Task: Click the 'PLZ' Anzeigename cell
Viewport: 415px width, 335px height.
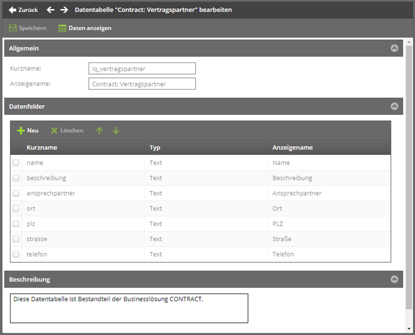Action: pyautogui.click(x=329, y=224)
